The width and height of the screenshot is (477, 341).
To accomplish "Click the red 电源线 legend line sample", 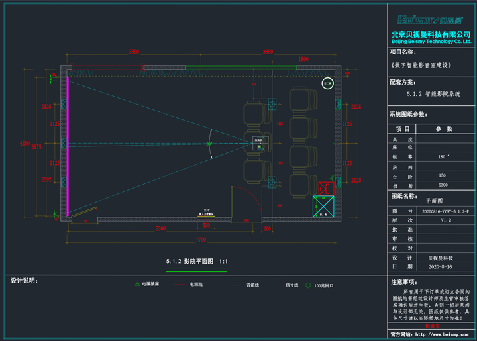I will [x=180, y=285].
